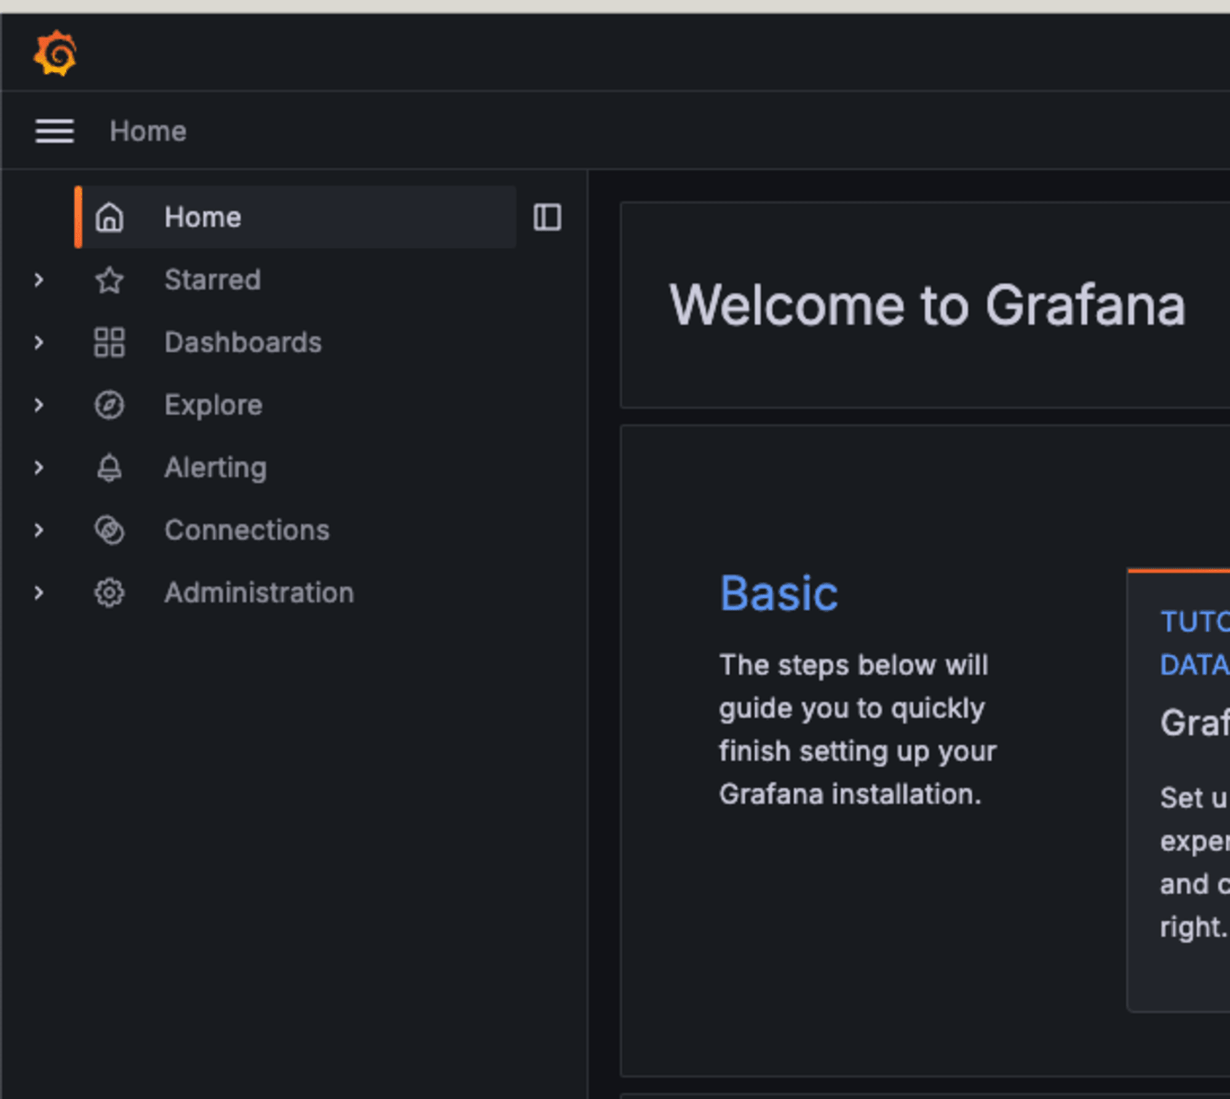Image resolution: width=1230 pixels, height=1099 pixels.
Task: Expand the Dashboards section chevron
Action: click(x=39, y=343)
